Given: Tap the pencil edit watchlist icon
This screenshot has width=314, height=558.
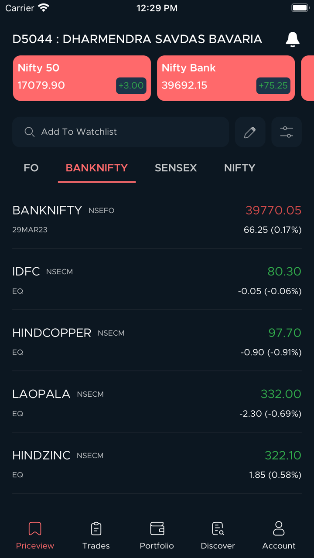Looking at the screenshot, I should tap(250, 132).
